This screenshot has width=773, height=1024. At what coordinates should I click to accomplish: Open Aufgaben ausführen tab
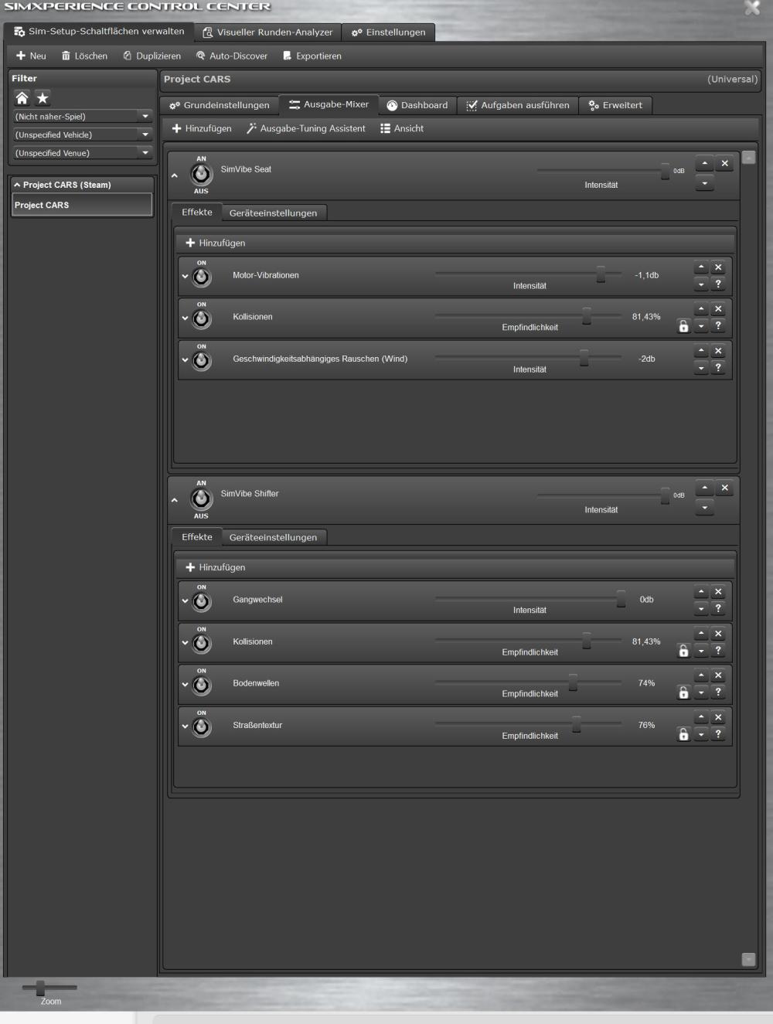tap(517, 105)
